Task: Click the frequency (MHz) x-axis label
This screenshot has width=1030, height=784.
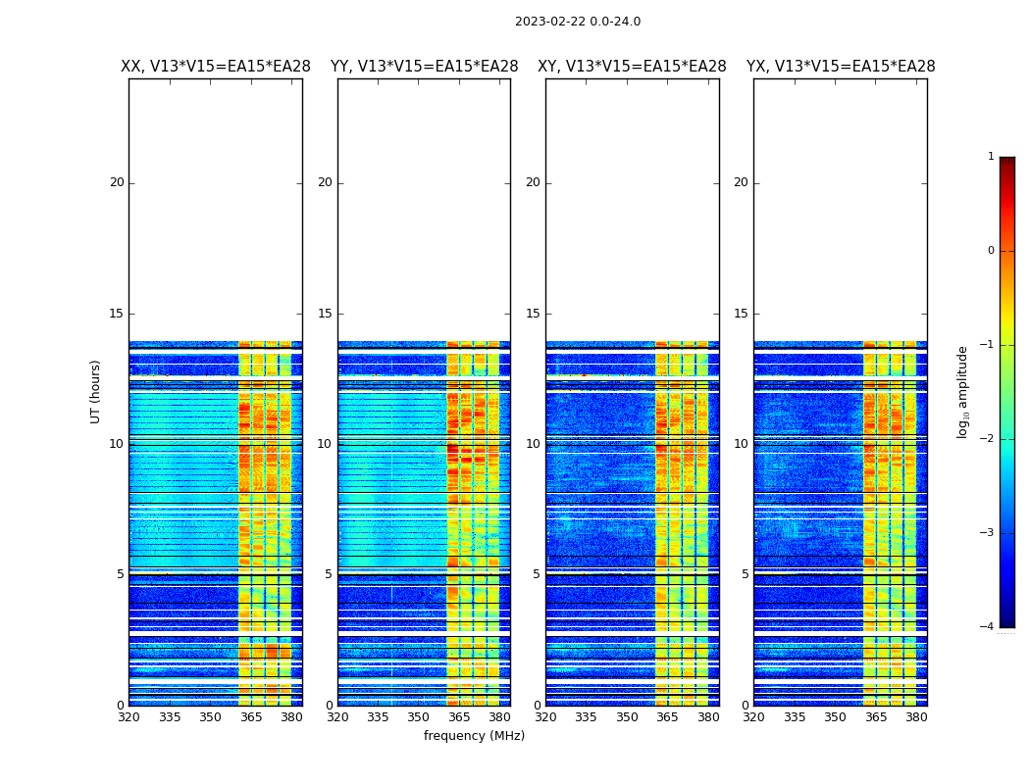Action: pyautogui.click(x=474, y=736)
